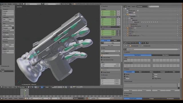Viewport: 183px width, 103px height.
Task: Open the 3D viewport editor type selector icon
Action: click(2, 87)
